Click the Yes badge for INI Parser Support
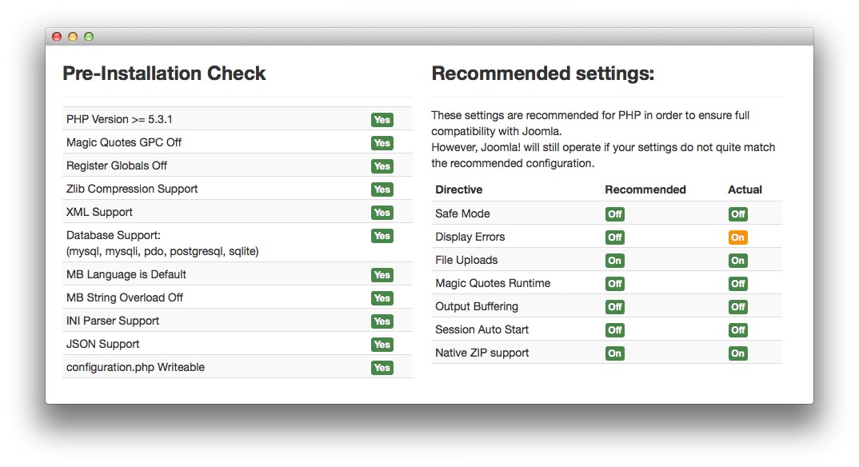Image resolution: width=859 pixels, height=467 pixels. (382, 321)
